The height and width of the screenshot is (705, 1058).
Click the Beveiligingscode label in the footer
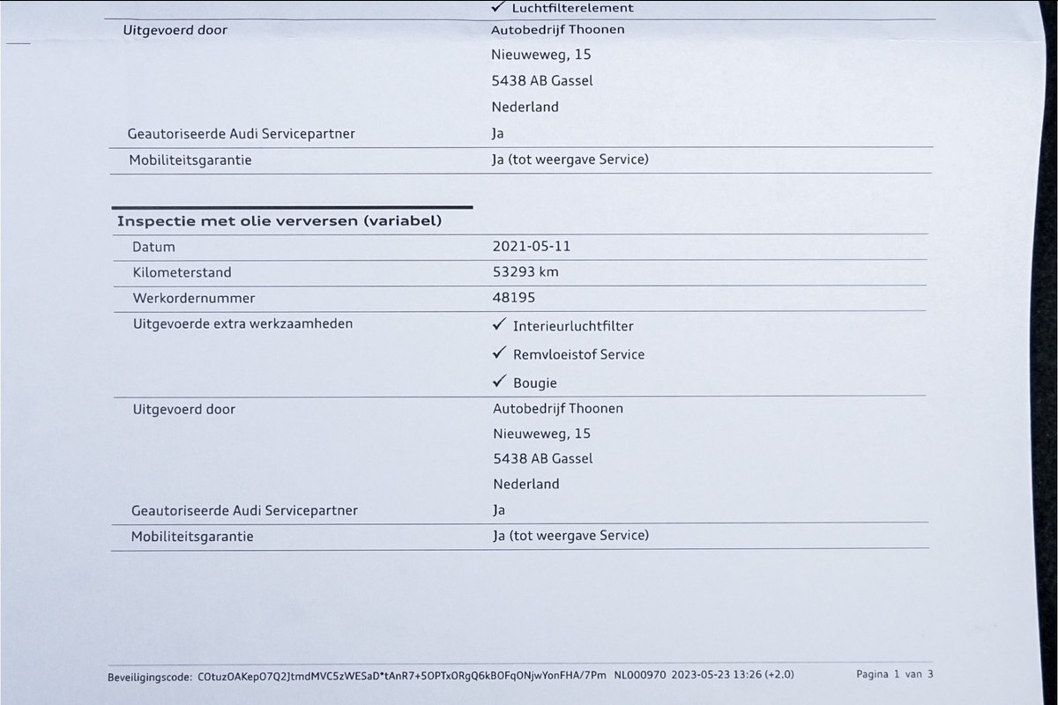[x=150, y=676]
